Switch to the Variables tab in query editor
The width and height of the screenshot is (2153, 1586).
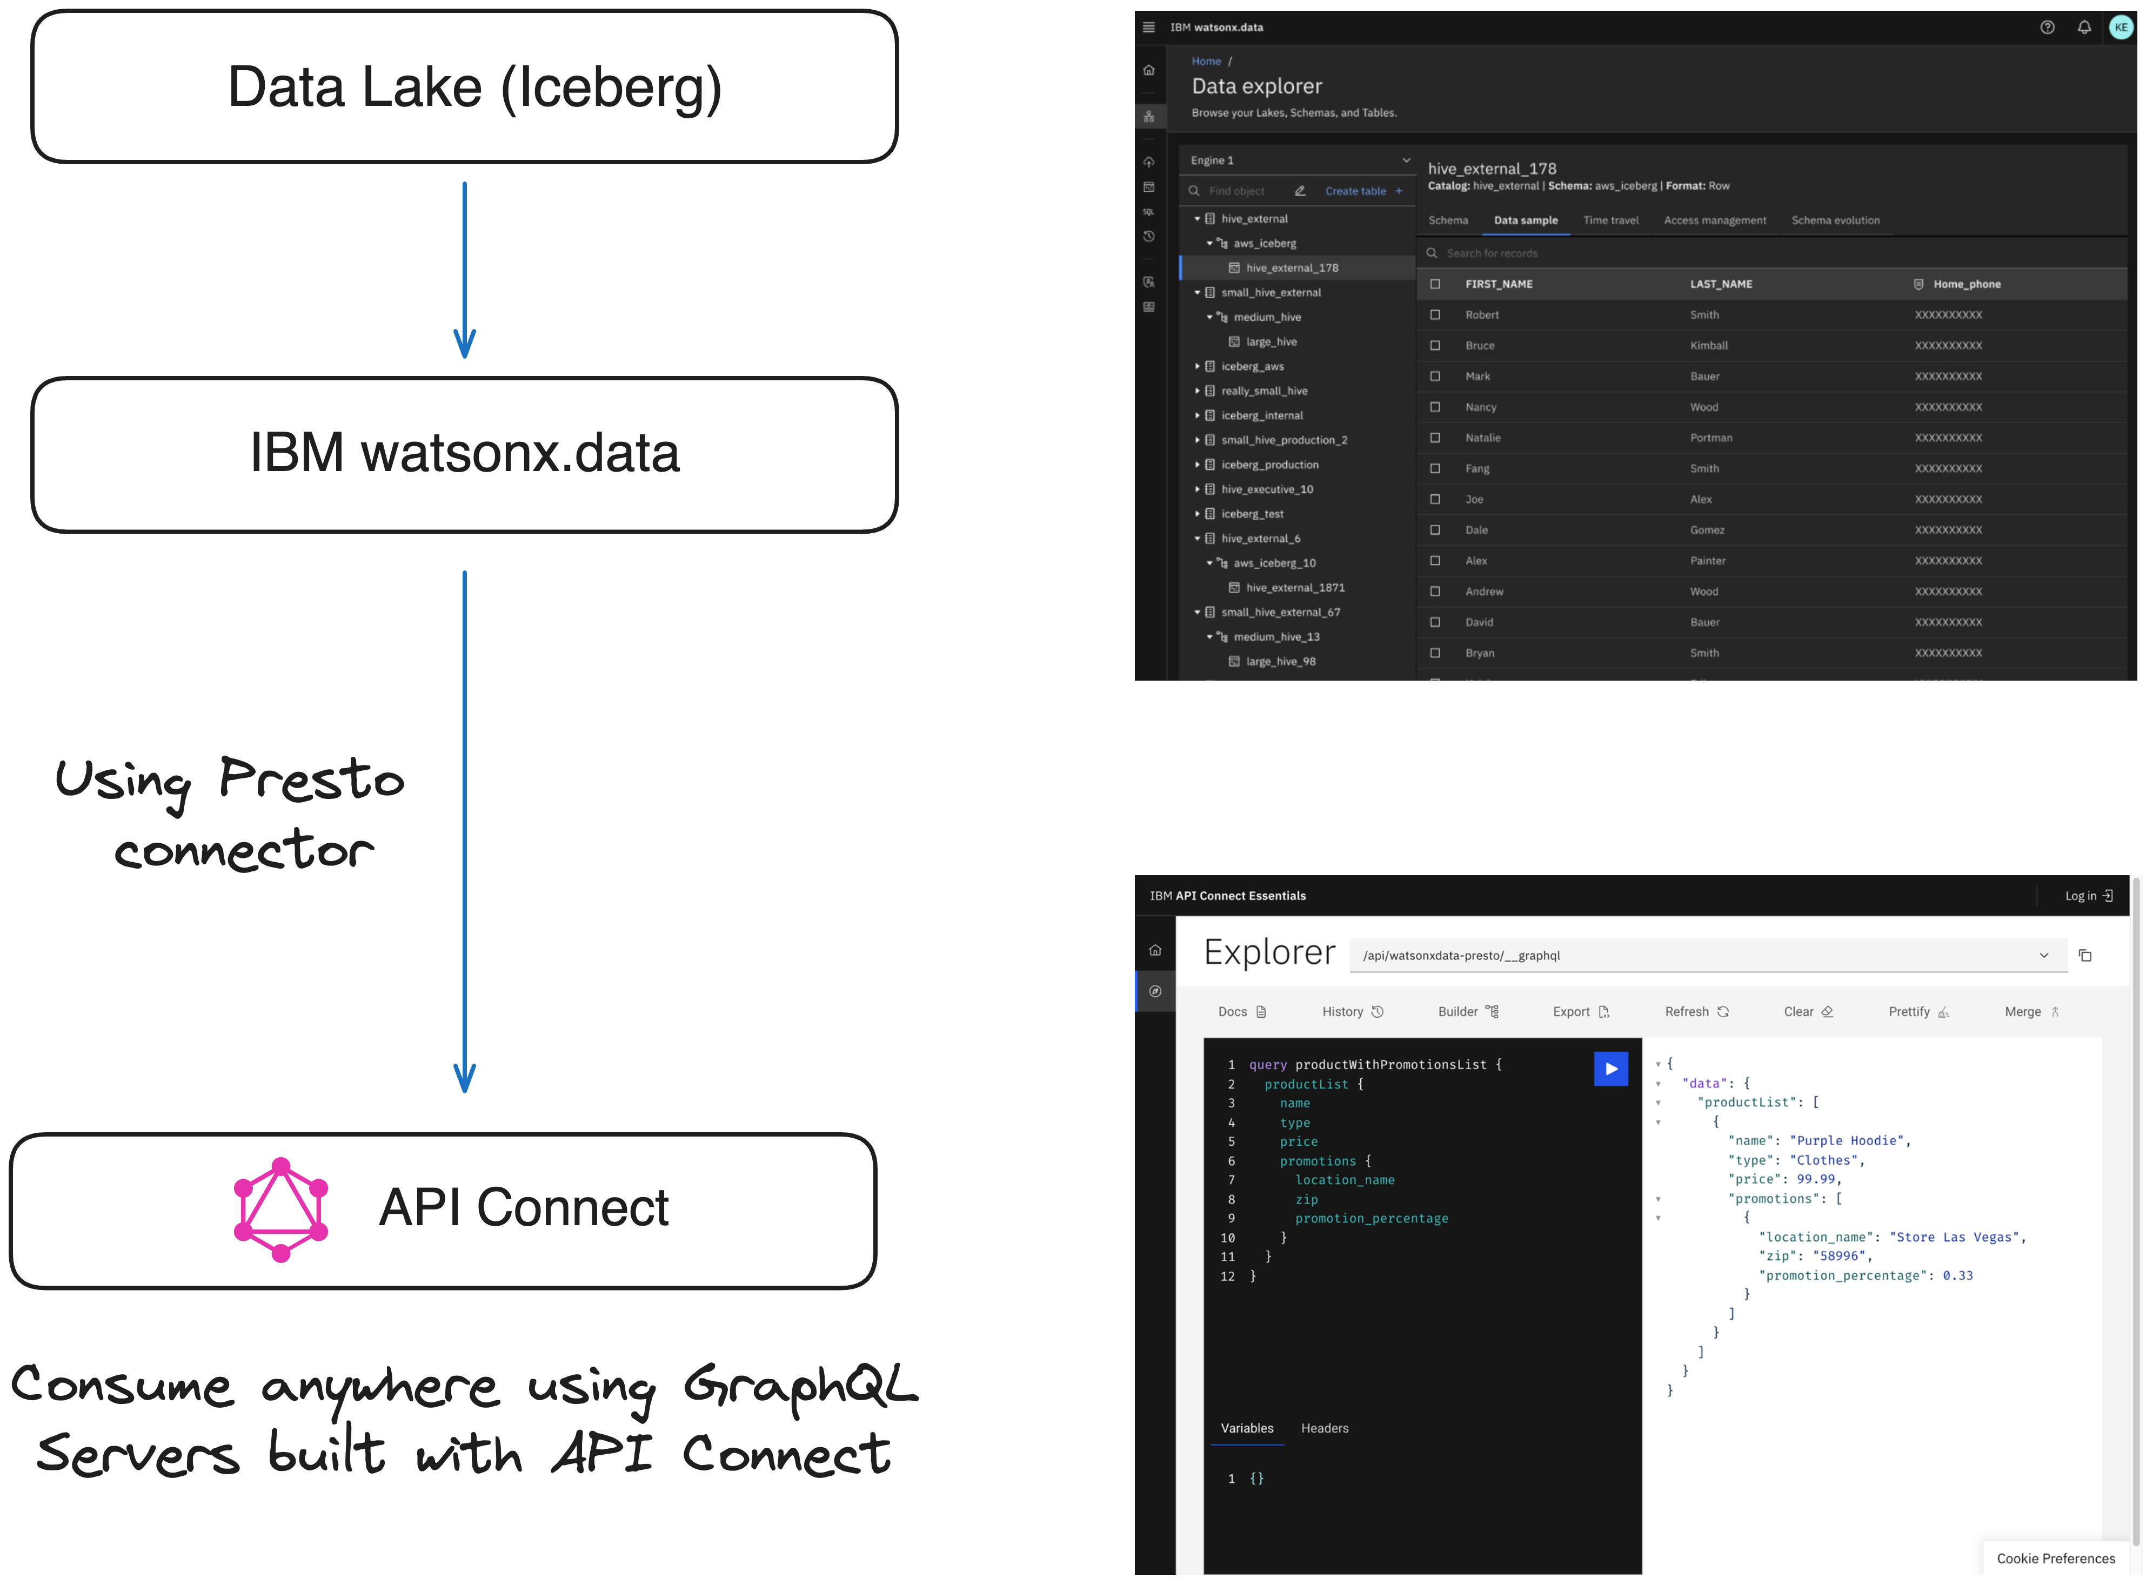pos(1247,1429)
